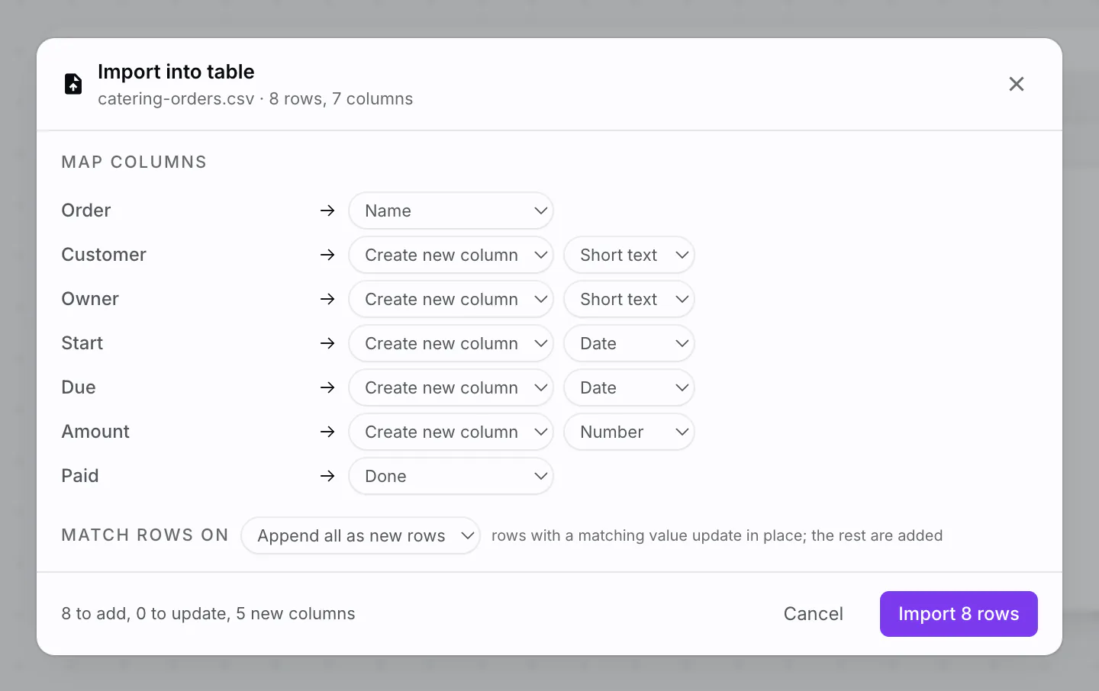Open the Name mapping dropdown for Order
This screenshot has width=1099, height=691.
pyautogui.click(x=451, y=211)
